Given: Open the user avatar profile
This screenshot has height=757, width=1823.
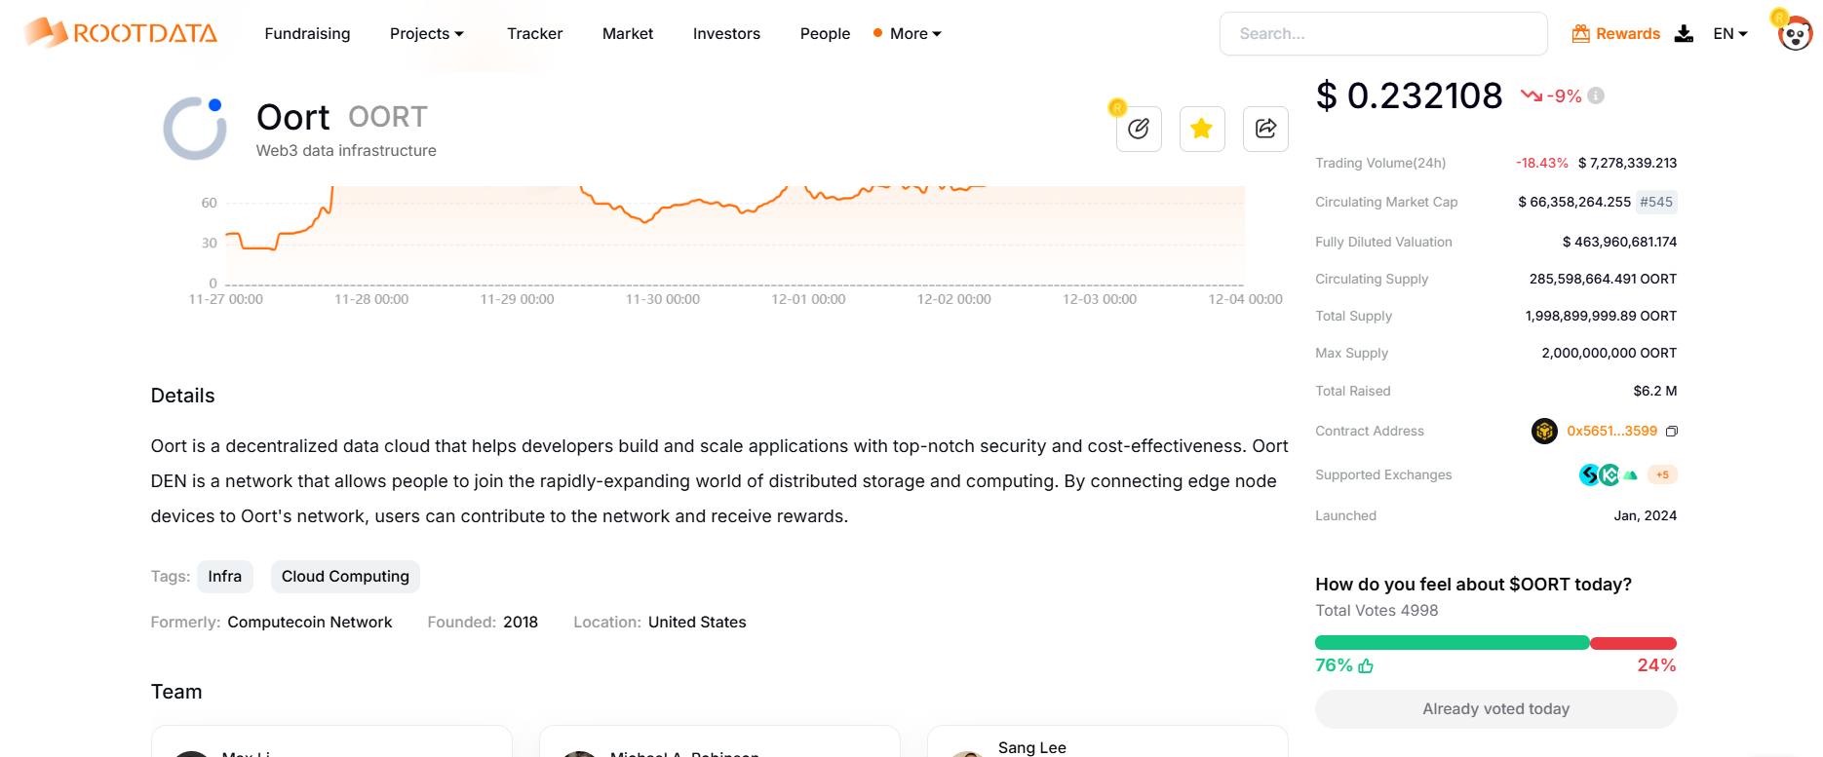Looking at the screenshot, I should (x=1794, y=33).
